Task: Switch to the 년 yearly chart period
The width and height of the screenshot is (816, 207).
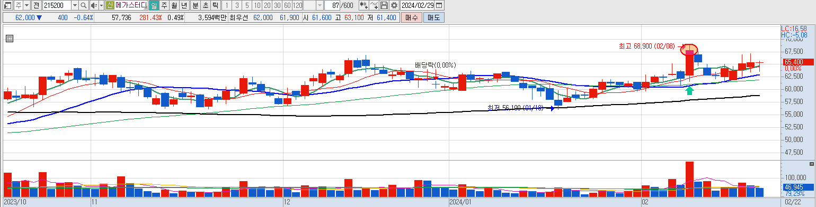Action: click(184, 5)
